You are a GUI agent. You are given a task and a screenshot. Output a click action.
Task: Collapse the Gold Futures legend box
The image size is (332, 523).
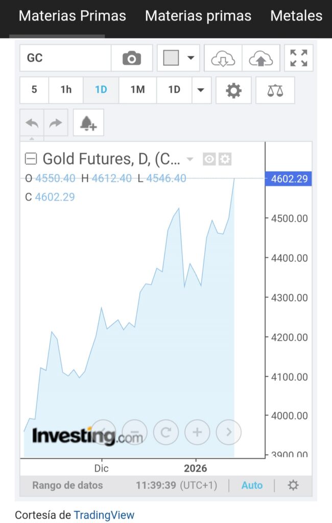click(x=31, y=159)
